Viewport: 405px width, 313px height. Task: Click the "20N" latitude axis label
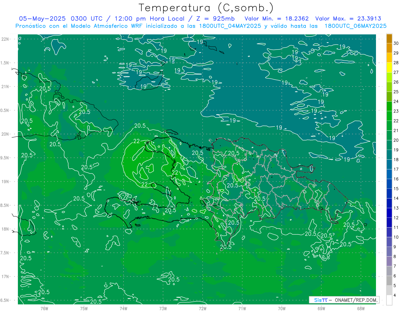[x=5, y=134]
